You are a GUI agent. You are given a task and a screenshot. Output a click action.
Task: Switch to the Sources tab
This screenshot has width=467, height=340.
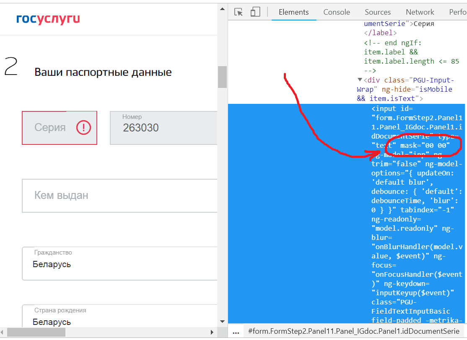(378, 12)
